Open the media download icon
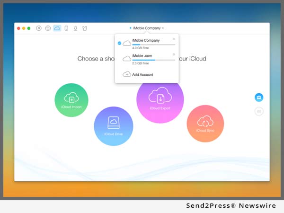The image size is (284, 213). point(76,28)
